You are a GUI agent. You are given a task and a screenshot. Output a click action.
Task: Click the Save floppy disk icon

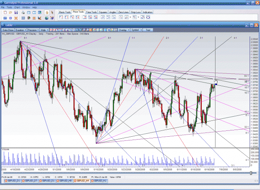point(16,12)
